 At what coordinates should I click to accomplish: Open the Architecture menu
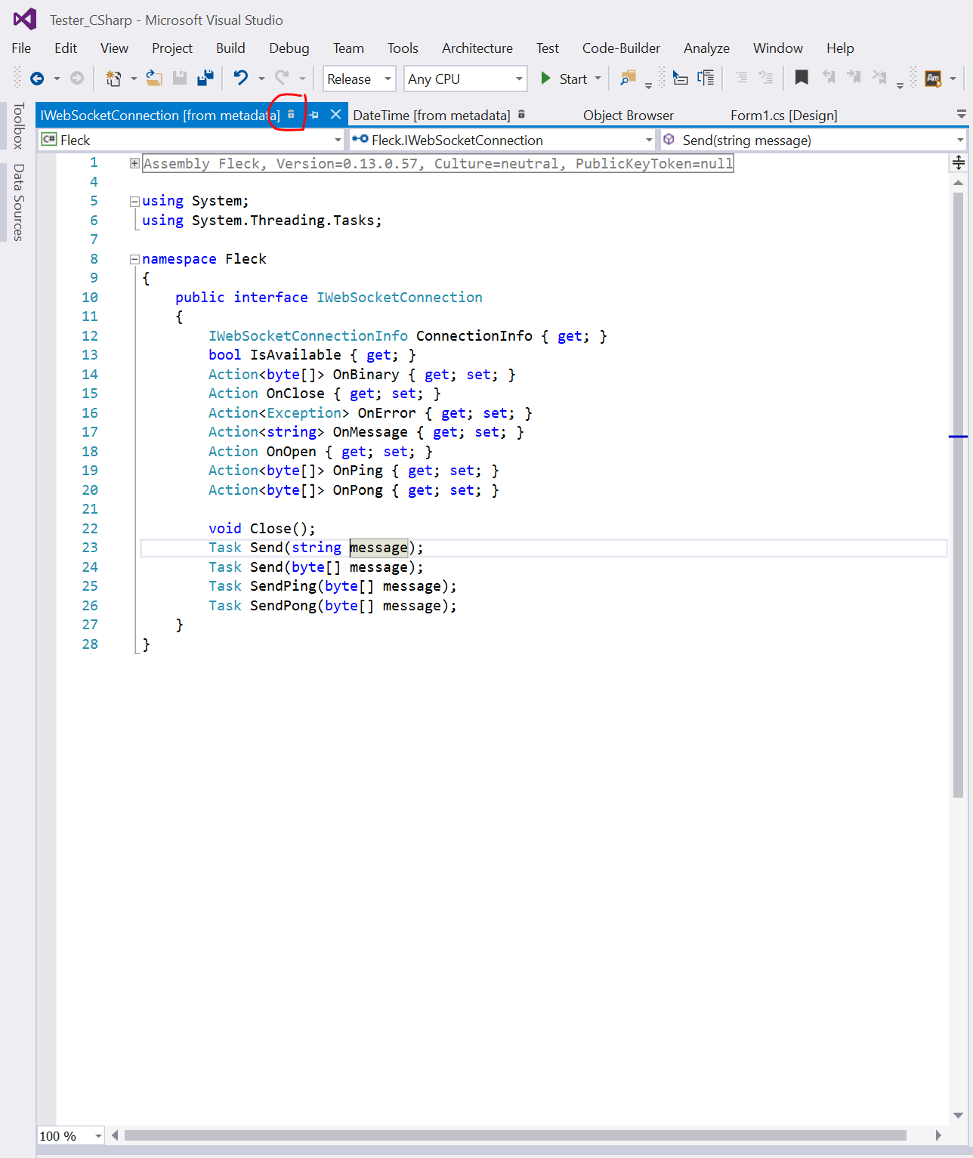click(x=477, y=48)
